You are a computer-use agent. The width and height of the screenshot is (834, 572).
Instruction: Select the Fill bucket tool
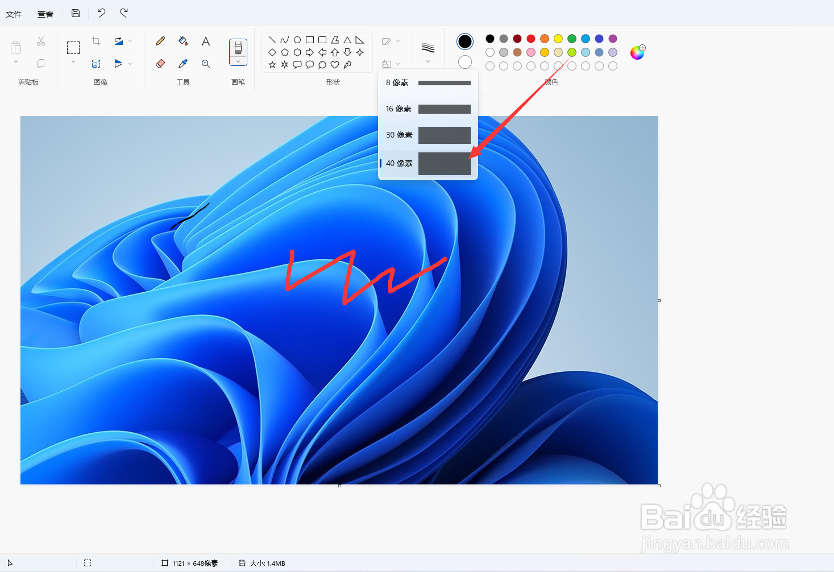coord(183,41)
